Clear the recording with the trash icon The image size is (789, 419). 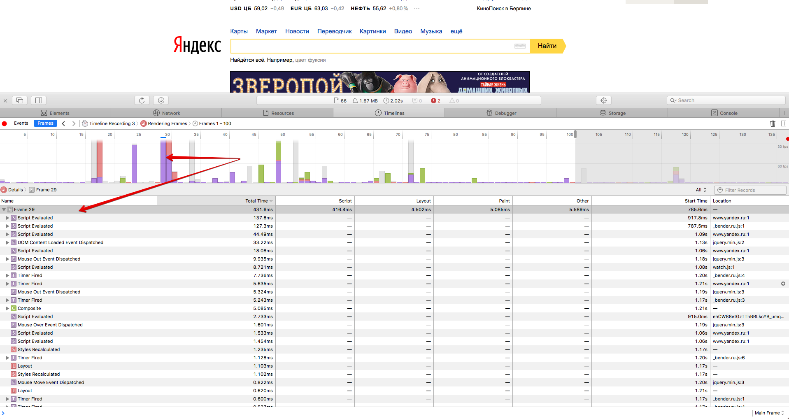[x=773, y=123]
